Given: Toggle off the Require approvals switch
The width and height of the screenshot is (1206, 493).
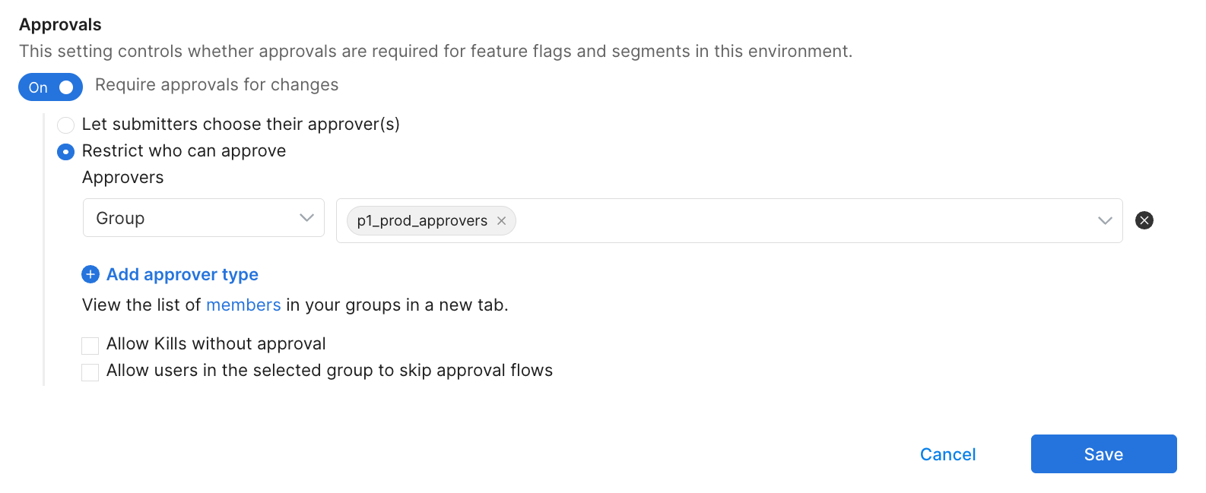Looking at the screenshot, I should (50, 87).
